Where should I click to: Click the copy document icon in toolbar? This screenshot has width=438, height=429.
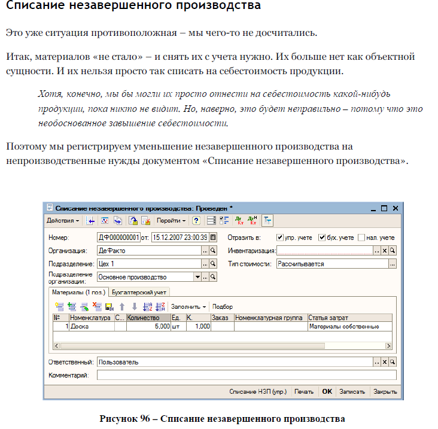click(x=118, y=221)
